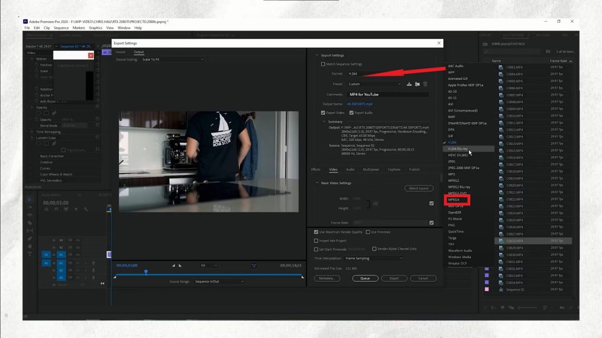The height and width of the screenshot is (338, 602).
Task: Click the aspect ratio correction icon in preview
Action: [x=254, y=266]
